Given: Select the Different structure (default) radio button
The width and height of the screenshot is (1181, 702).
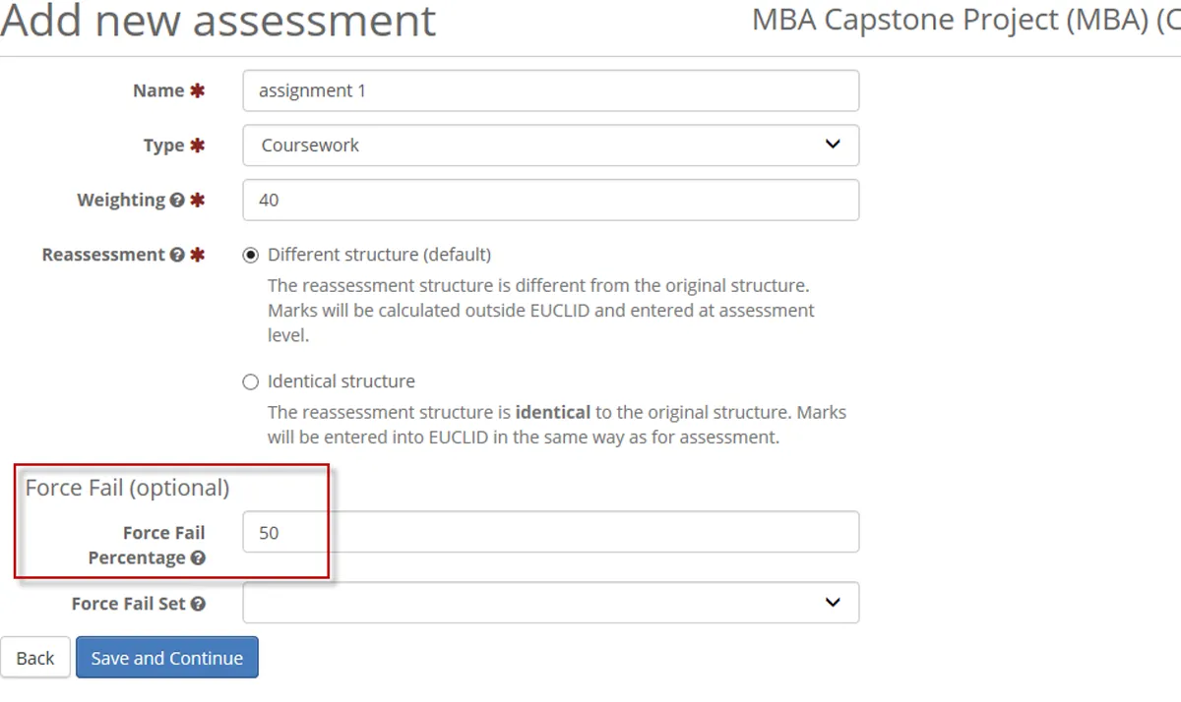Looking at the screenshot, I should tap(251, 256).
